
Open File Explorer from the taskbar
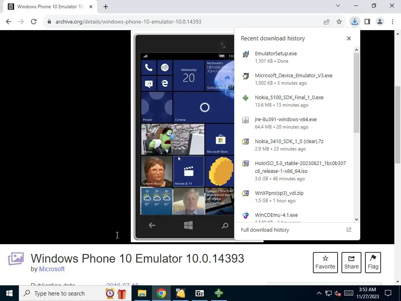pos(142,293)
